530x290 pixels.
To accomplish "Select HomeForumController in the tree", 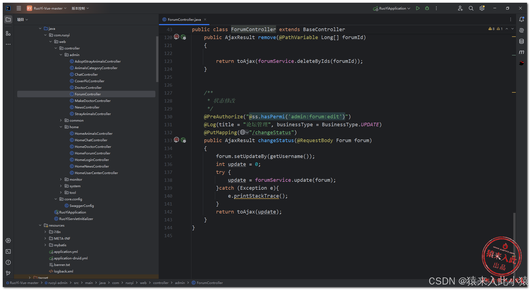I will [x=93, y=153].
